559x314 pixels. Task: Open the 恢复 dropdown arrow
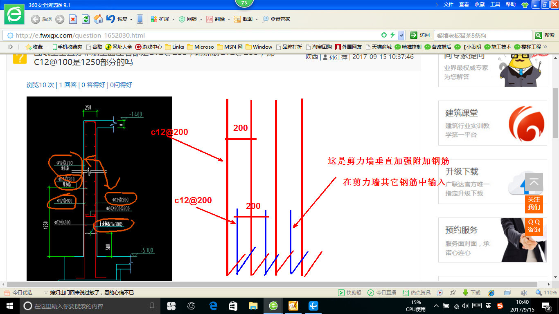pyautogui.click(x=131, y=19)
